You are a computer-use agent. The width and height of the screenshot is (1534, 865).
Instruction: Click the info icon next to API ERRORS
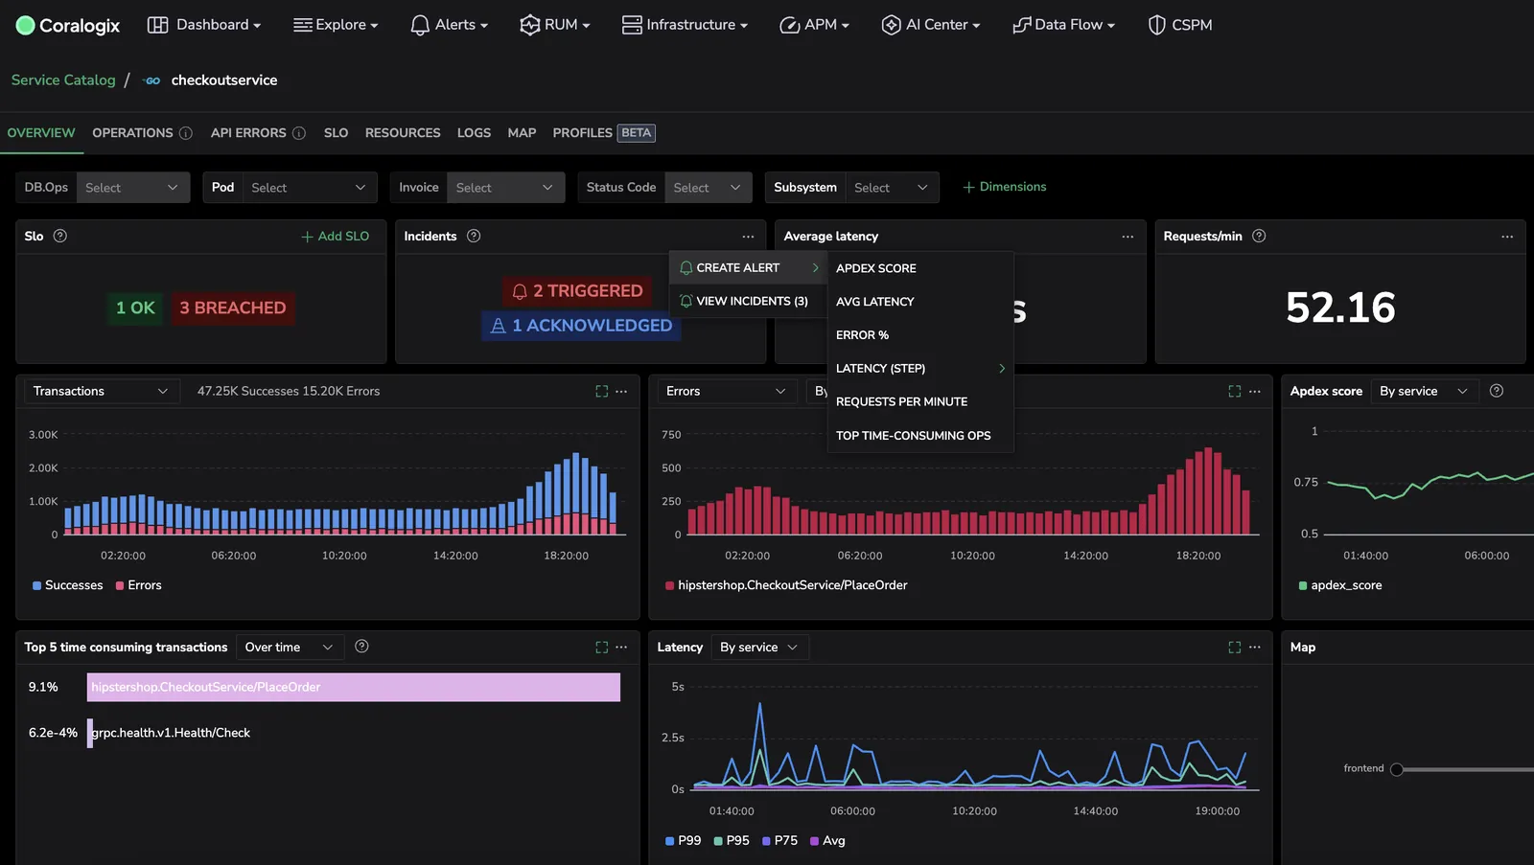[299, 133]
